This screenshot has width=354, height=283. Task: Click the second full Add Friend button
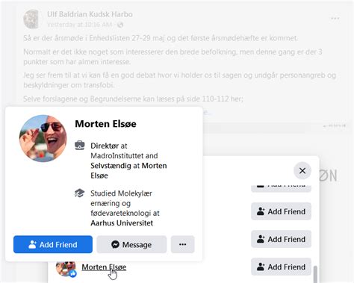[281, 239]
